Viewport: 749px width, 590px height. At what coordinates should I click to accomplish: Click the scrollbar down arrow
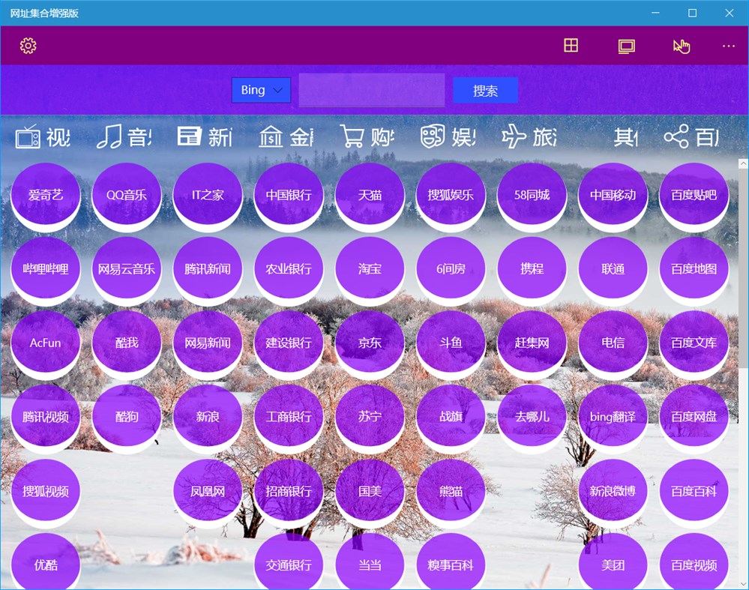point(743,584)
